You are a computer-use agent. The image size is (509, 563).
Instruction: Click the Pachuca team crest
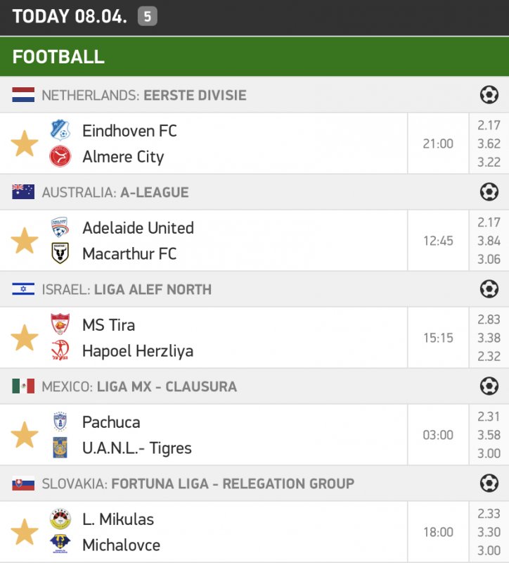coord(60,422)
